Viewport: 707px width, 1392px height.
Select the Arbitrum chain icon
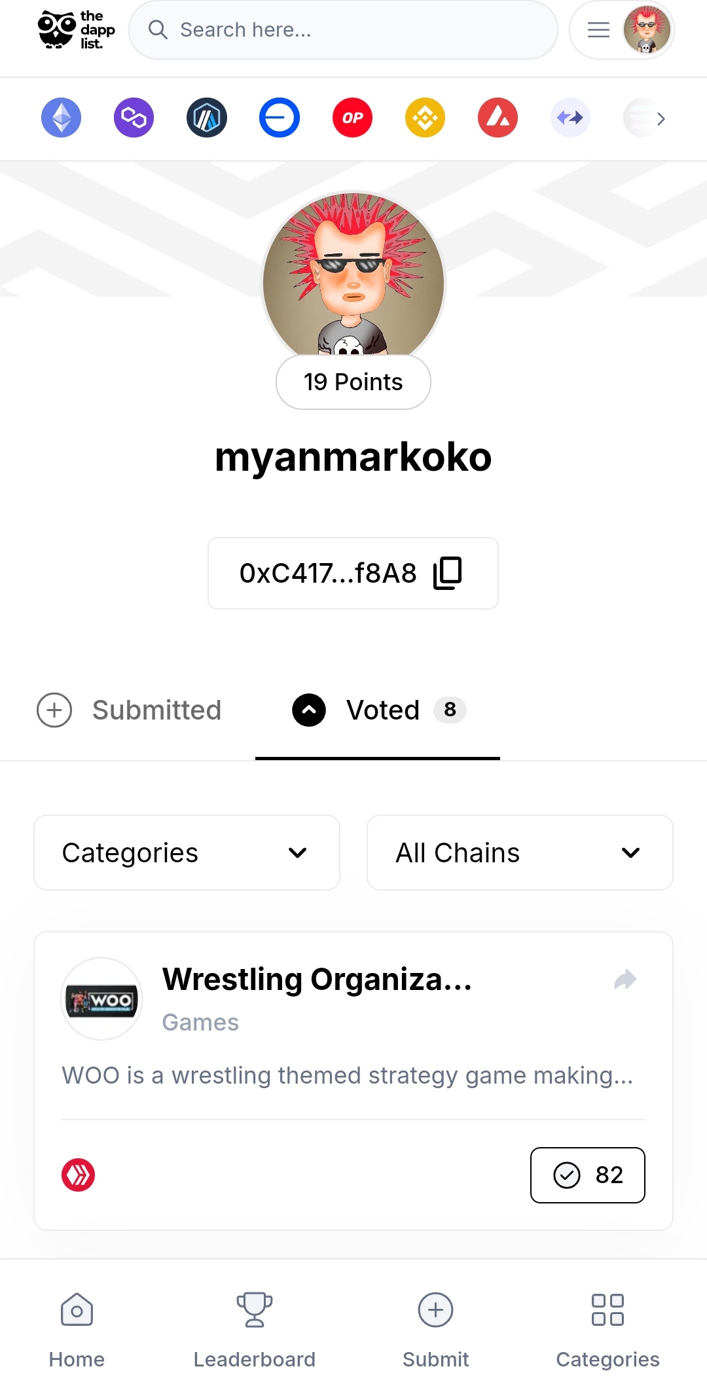(x=206, y=118)
